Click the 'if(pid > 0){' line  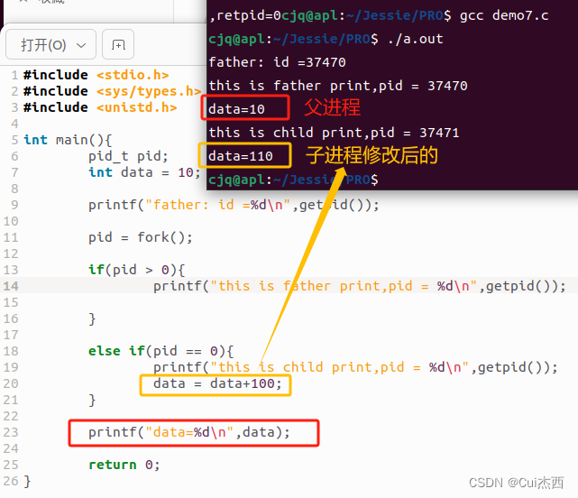pyautogui.click(x=136, y=270)
